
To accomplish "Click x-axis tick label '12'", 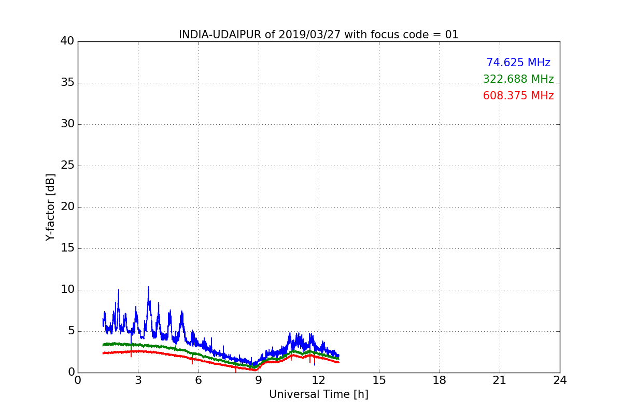I will coord(319,380).
